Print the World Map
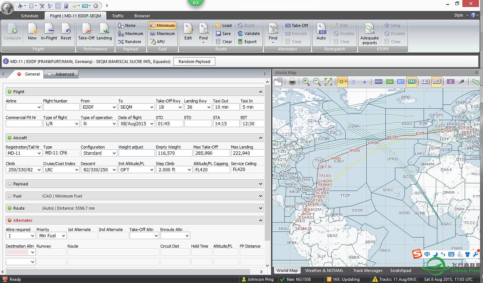The width and height of the screenshot is (483, 283). click(292, 82)
